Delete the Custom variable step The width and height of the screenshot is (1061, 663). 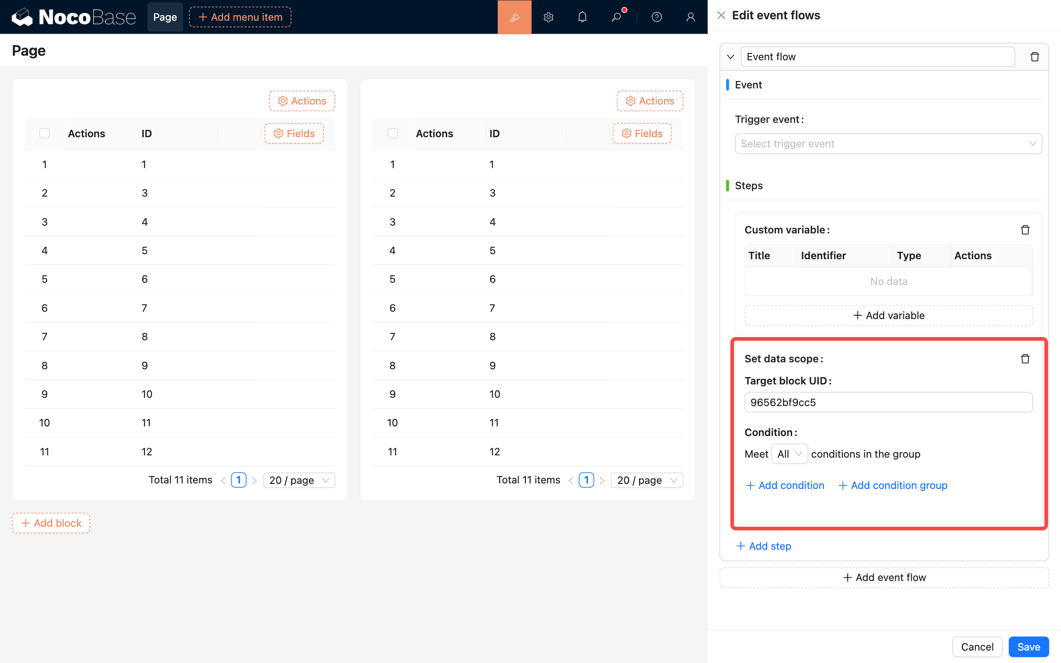pyautogui.click(x=1025, y=230)
